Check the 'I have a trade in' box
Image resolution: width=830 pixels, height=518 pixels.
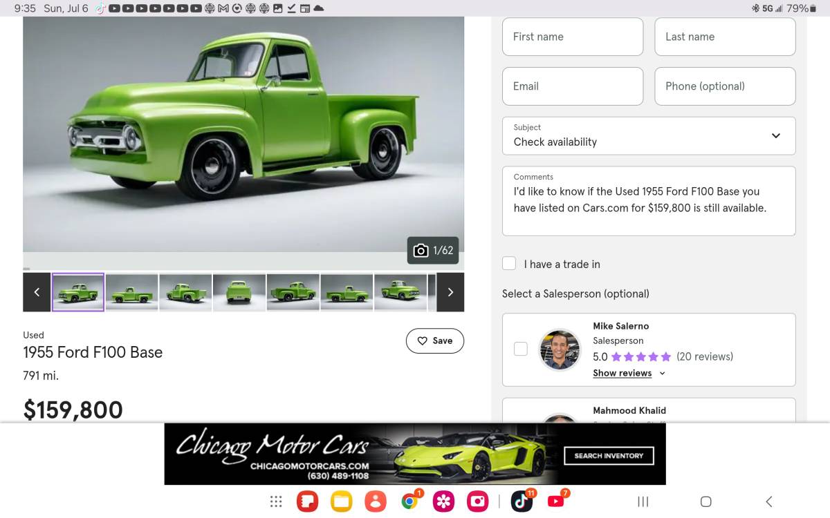(509, 263)
